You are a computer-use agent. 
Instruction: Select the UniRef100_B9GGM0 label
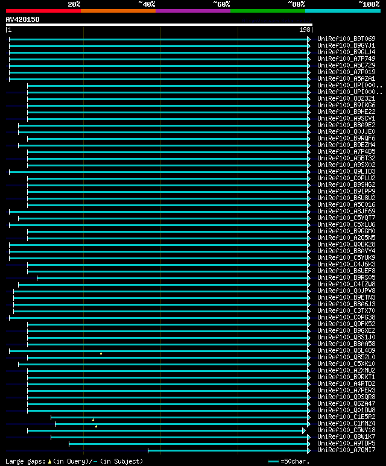[346, 231]
